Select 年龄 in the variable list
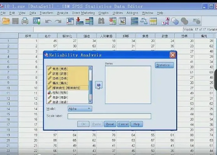217x155 pixels. tap(68, 98)
